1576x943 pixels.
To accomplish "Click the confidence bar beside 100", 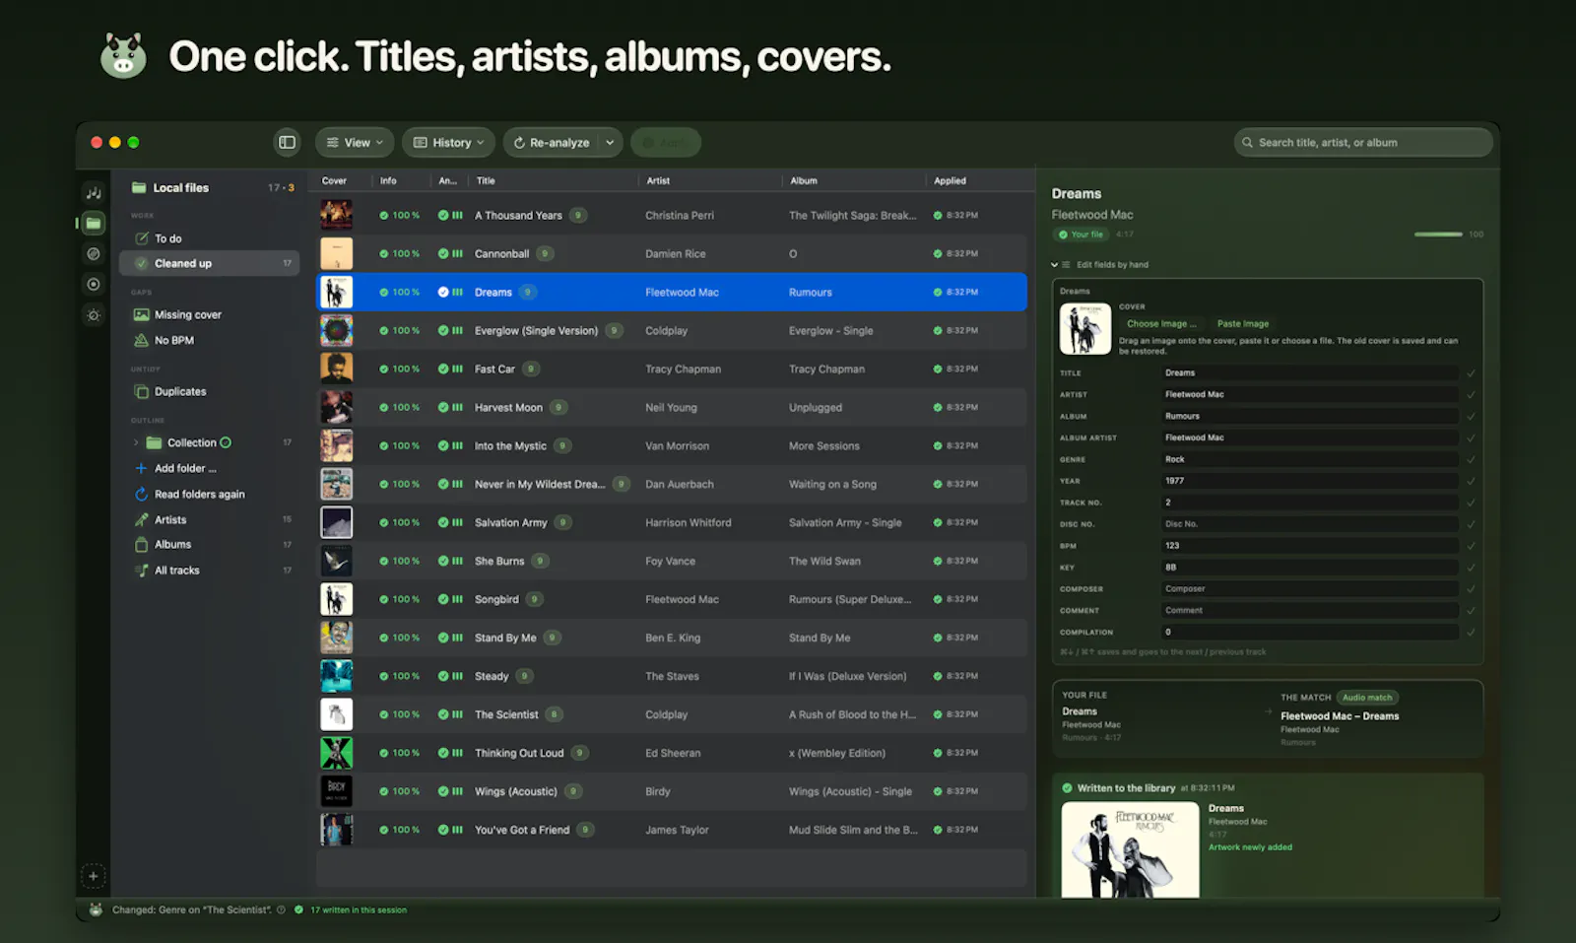I will coord(1438,235).
